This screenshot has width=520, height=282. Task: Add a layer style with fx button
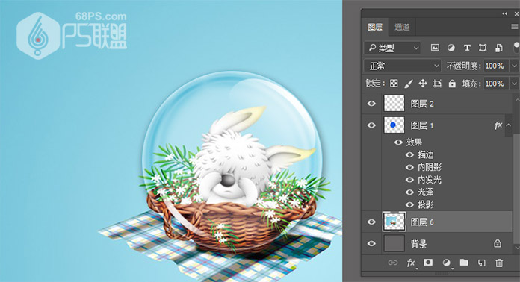[411, 263]
